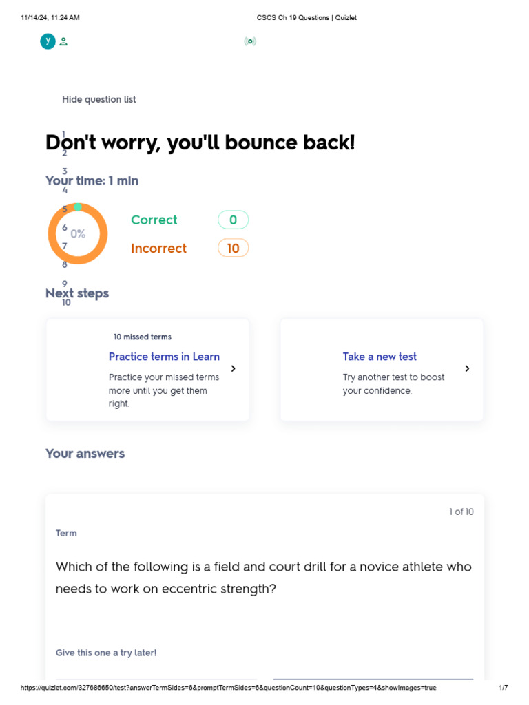Viewport: 529px width, 705px height.
Task: Open Take a new test link
Action: pyautogui.click(x=380, y=357)
